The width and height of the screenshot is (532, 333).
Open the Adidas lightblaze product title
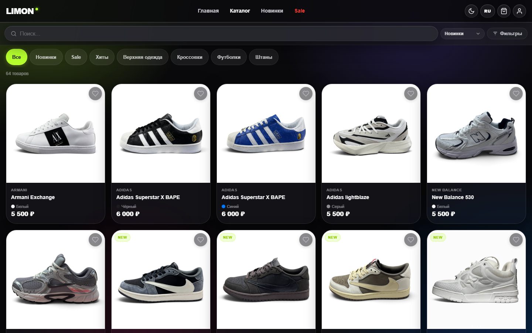point(348,198)
